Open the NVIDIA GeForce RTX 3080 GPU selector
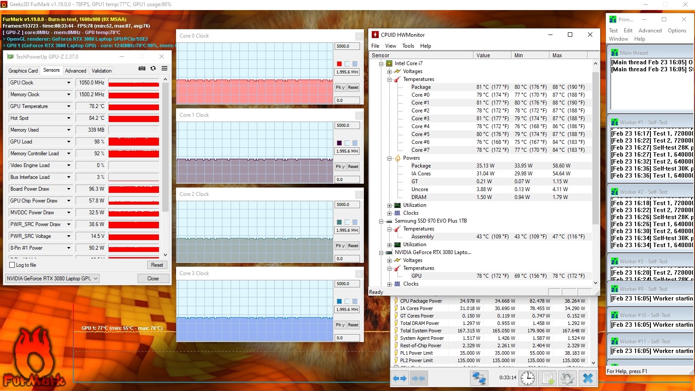This screenshot has width=695, height=391. 52,279
